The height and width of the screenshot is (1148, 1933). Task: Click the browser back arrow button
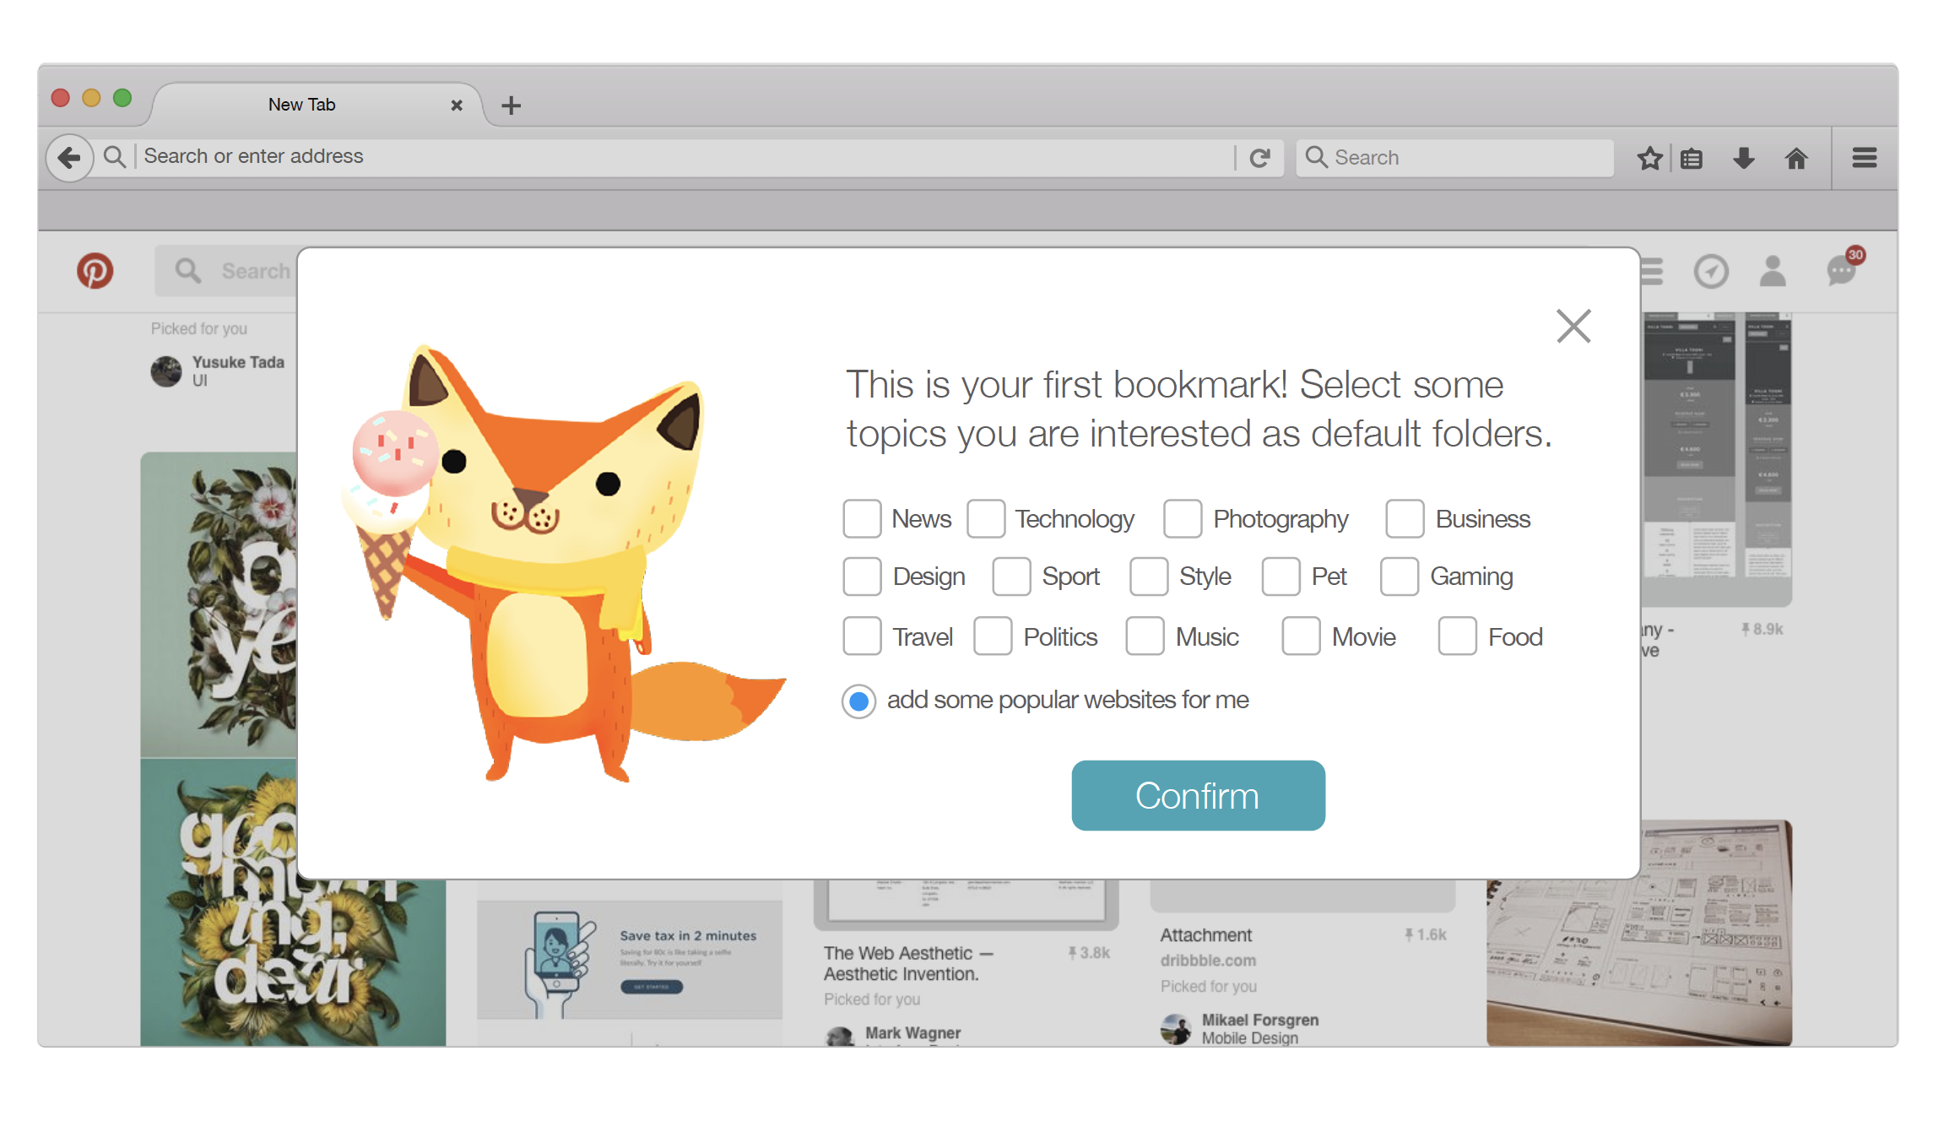69,157
